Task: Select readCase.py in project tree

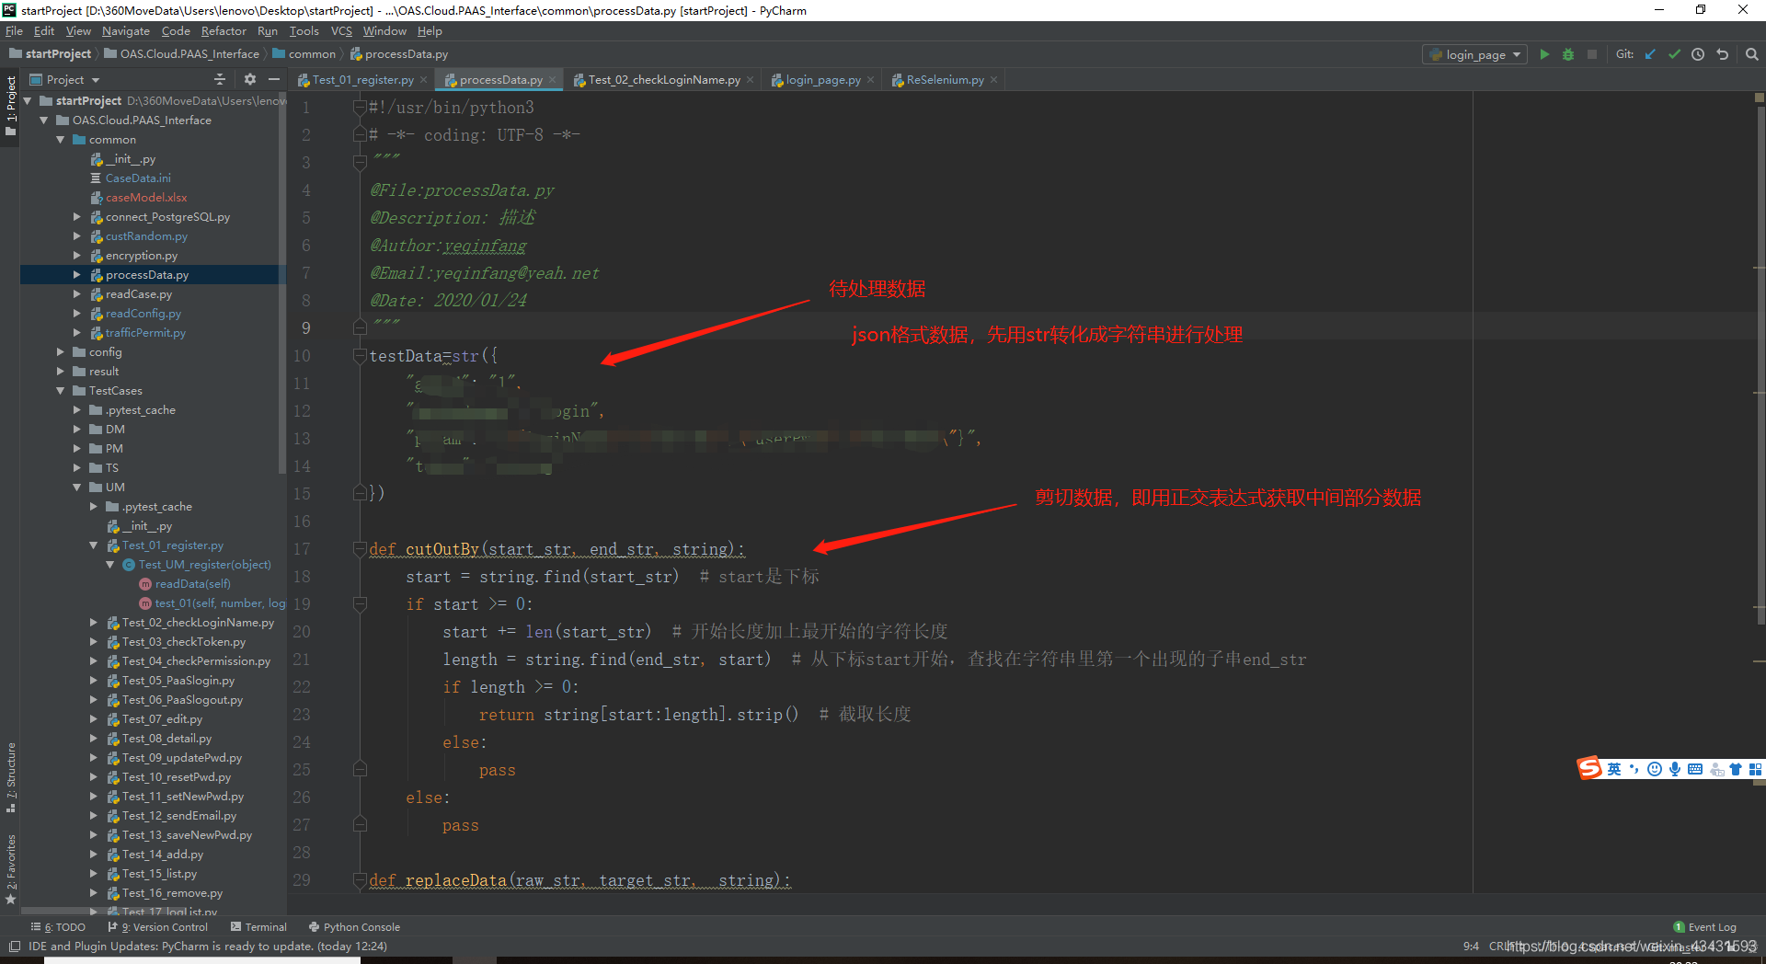Action: click(139, 294)
